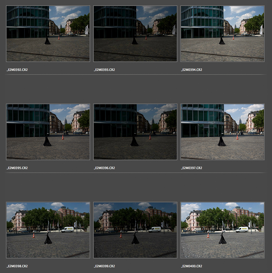Select the _E2M0394.CR2 filename label
272x273 pixels.
tap(192, 70)
